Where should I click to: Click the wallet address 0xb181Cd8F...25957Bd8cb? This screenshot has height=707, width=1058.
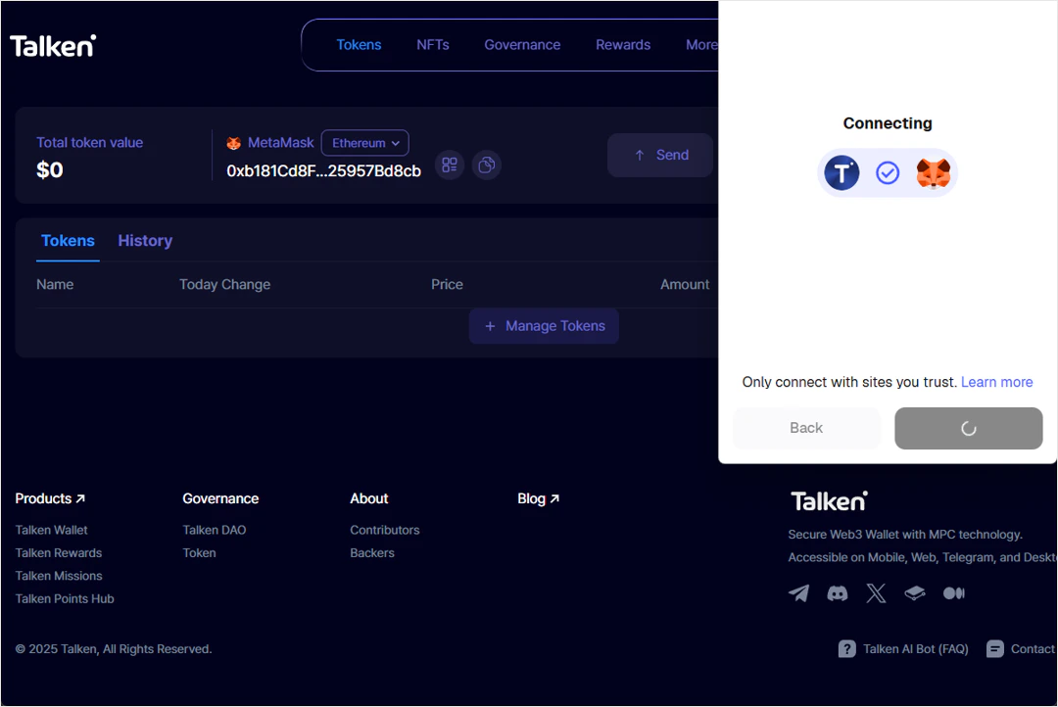(x=324, y=171)
